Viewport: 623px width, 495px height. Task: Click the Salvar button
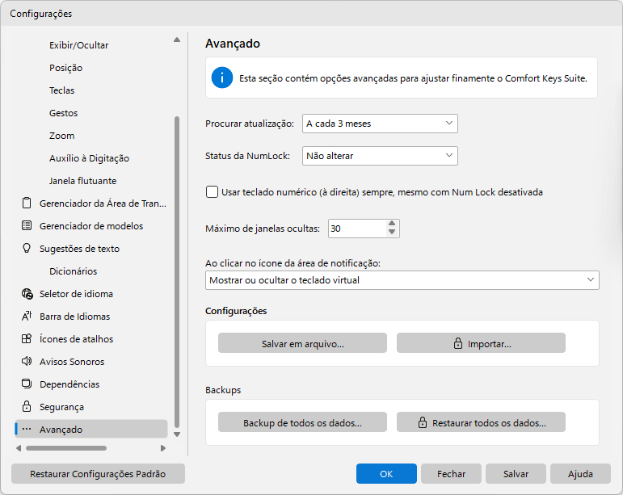[516, 474]
